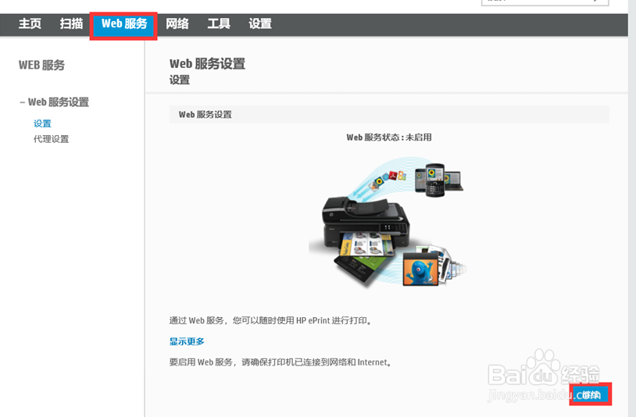Image resolution: width=636 pixels, height=417 pixels.
Task: Switch to the 扫描 tab
Action: (71, 24)
